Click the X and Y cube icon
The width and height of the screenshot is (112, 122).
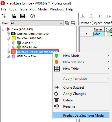pyautogui.click(x=19, y=43)
